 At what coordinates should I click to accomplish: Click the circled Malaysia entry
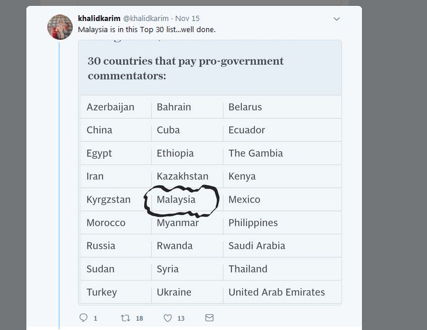(x=176, y=199)
